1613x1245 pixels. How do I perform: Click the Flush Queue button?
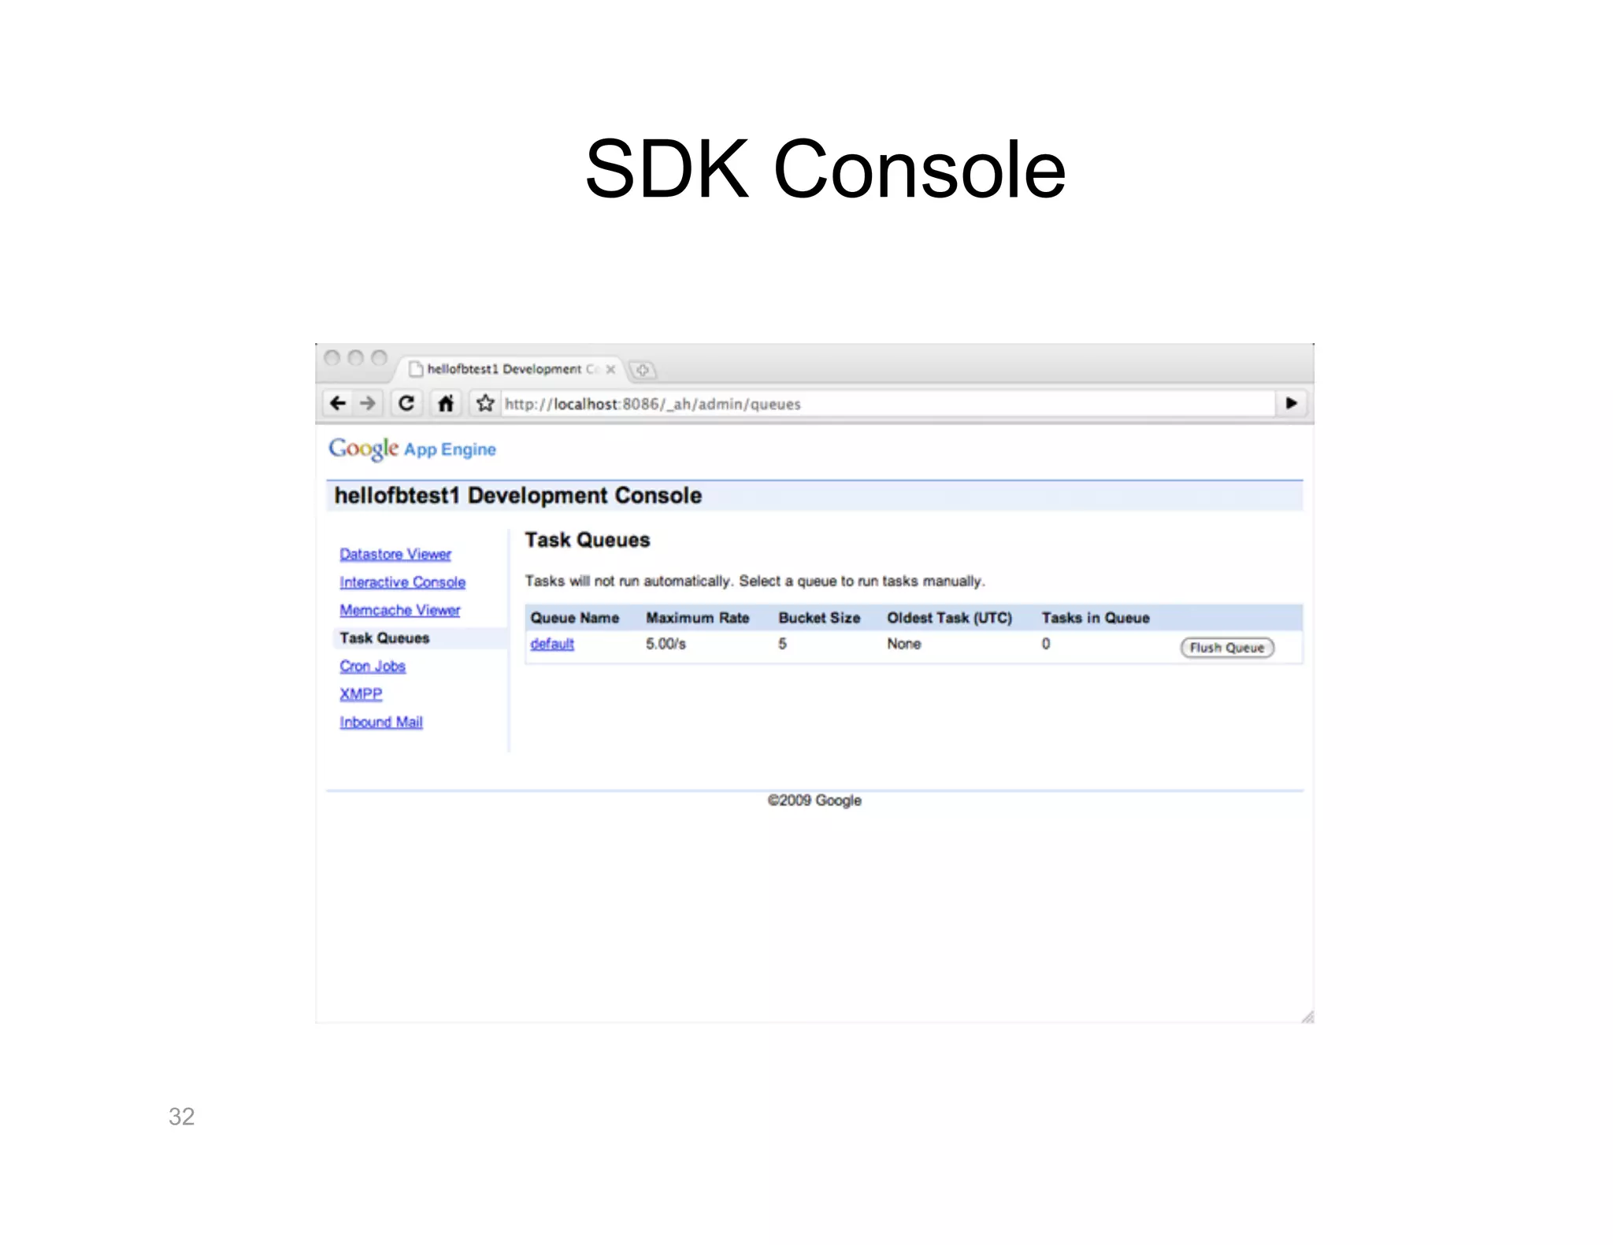click(x=1226, y=648)
